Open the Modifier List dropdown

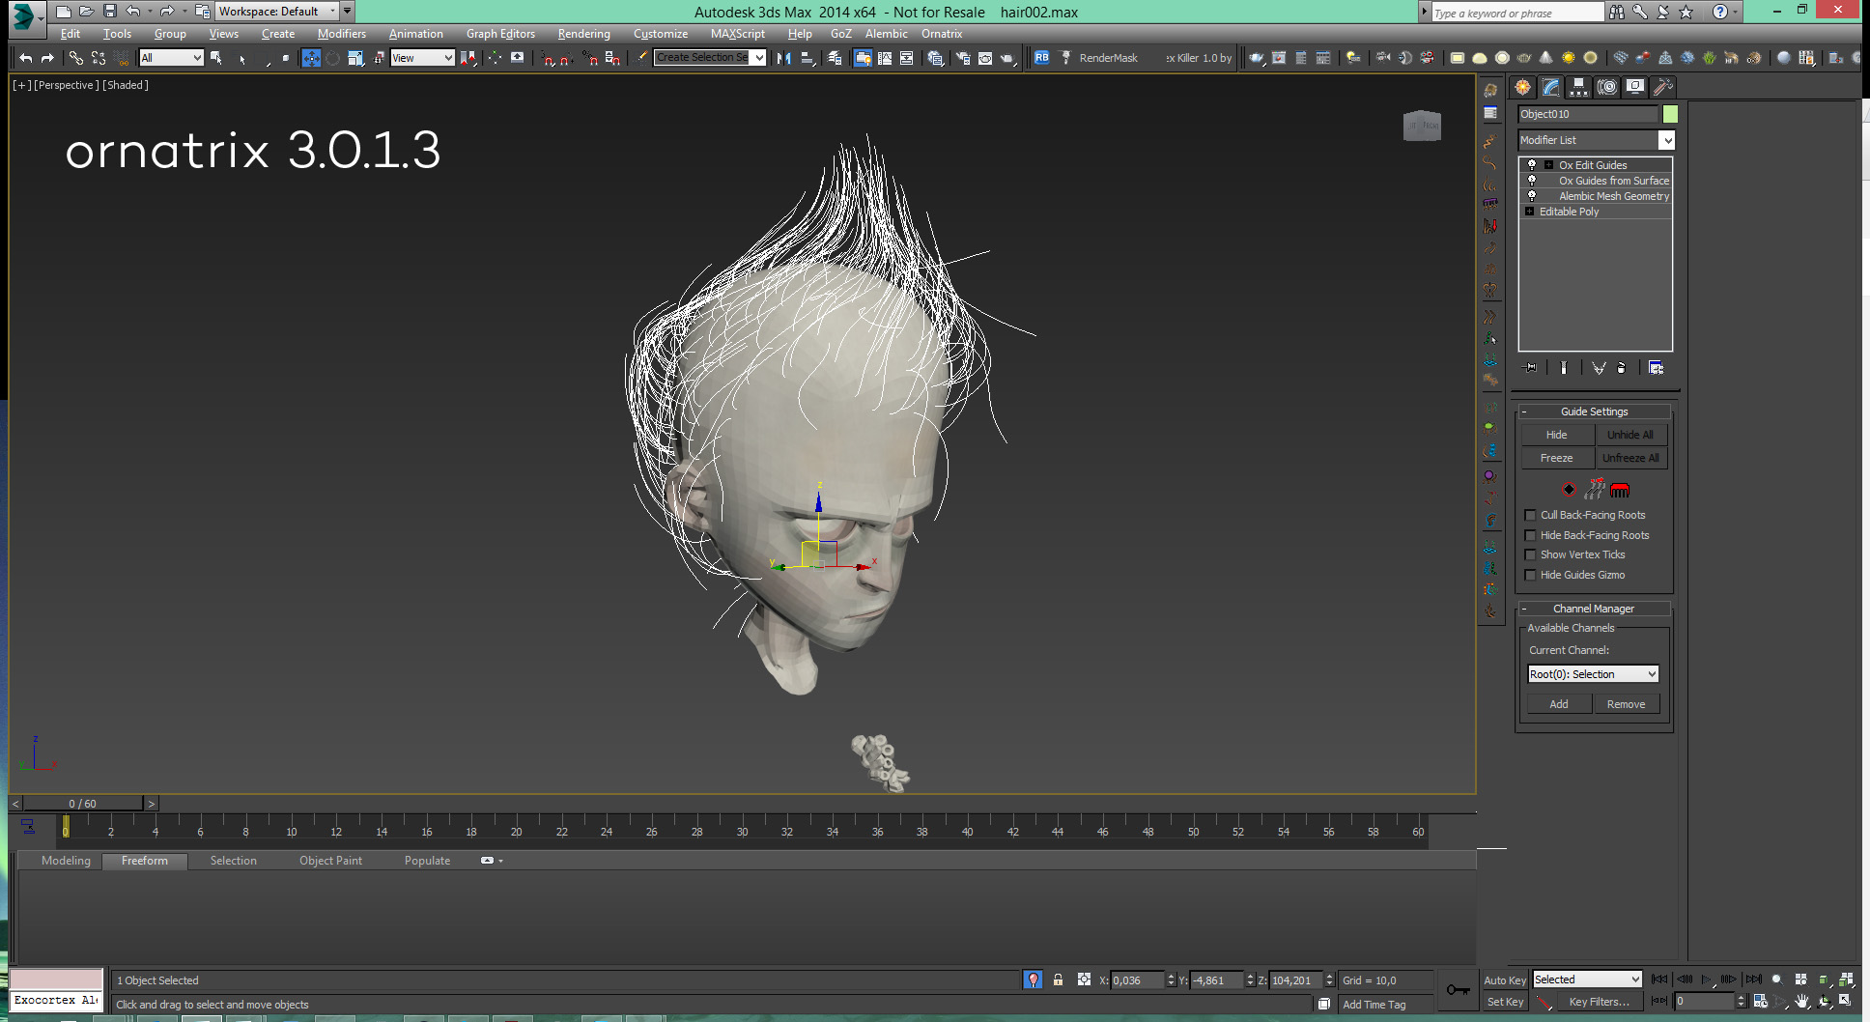click(1666, 141)
